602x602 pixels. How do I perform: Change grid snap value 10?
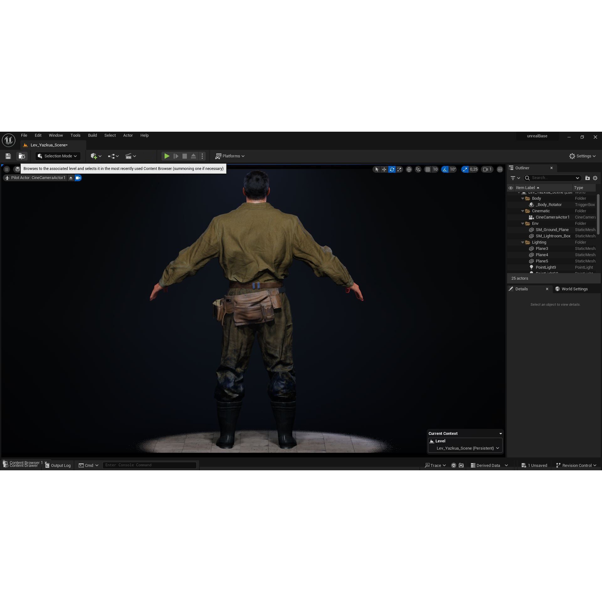(435, 169)
